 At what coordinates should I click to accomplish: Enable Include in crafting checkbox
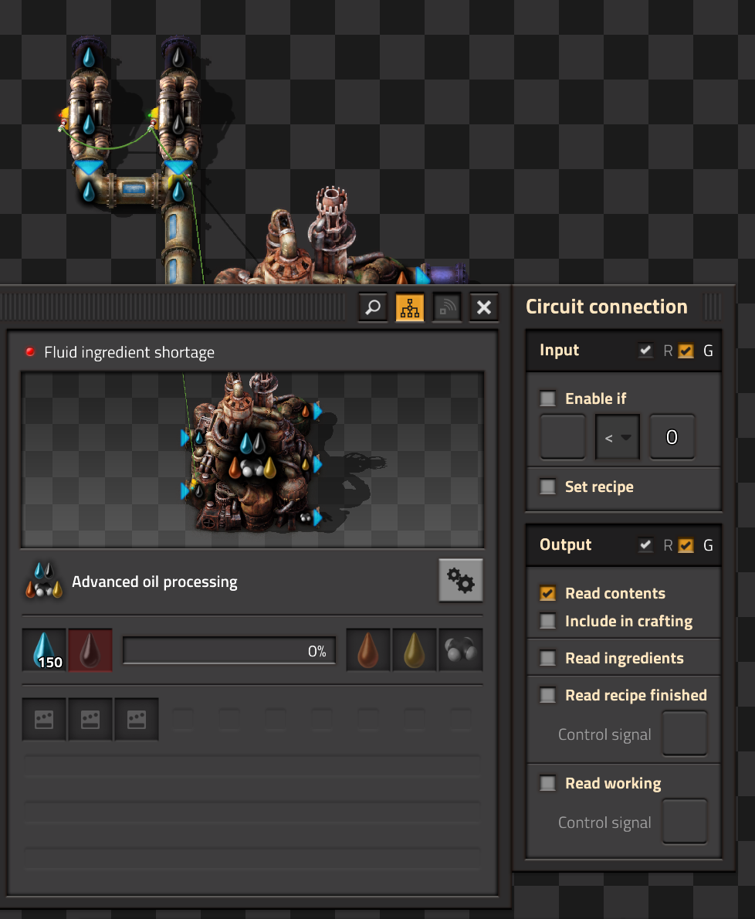(x=547, y=621)
